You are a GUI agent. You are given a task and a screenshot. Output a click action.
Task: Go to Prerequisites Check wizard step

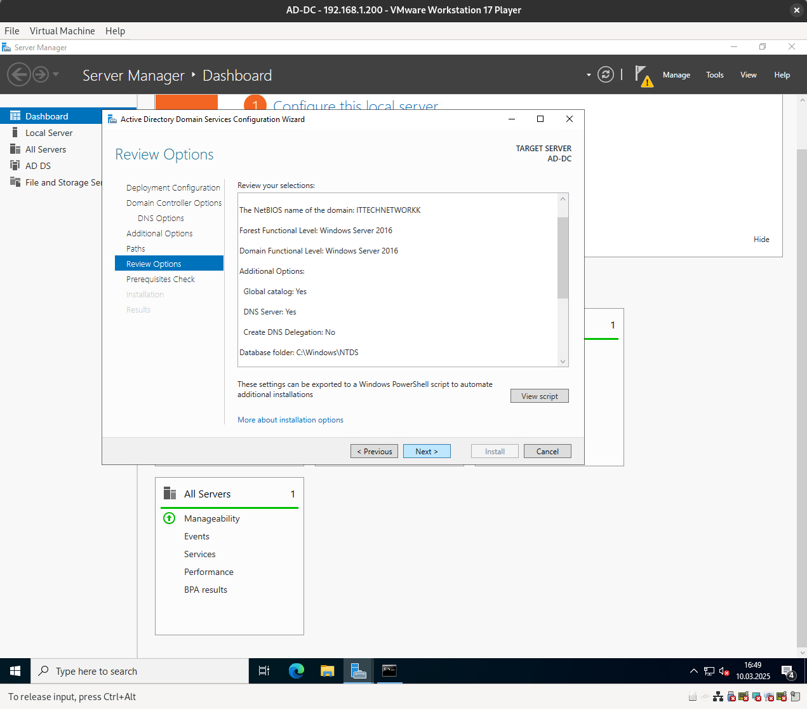pyautogui.click(x=160, y=279)
